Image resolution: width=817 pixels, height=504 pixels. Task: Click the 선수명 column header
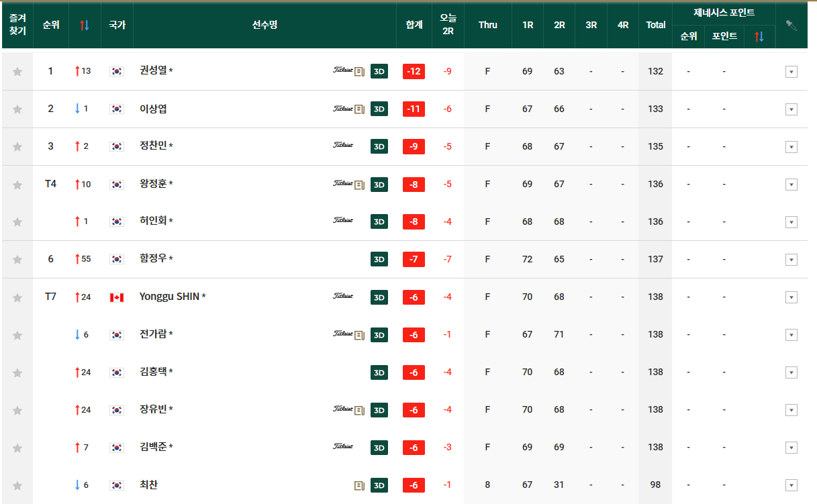tap(265, 25)
